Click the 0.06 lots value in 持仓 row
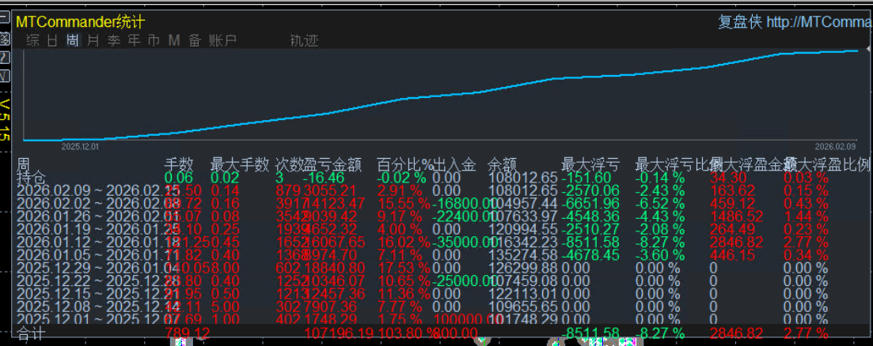This screenshot has width=873, height=346. pyautogui.click(x=178, y=178)
